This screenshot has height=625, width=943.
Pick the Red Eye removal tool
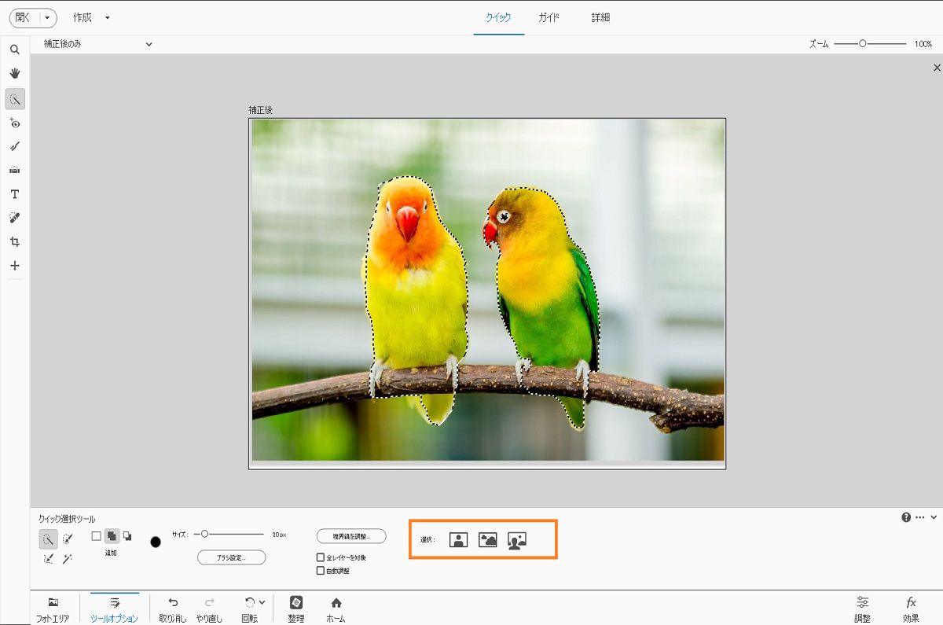tap(14, 123)
